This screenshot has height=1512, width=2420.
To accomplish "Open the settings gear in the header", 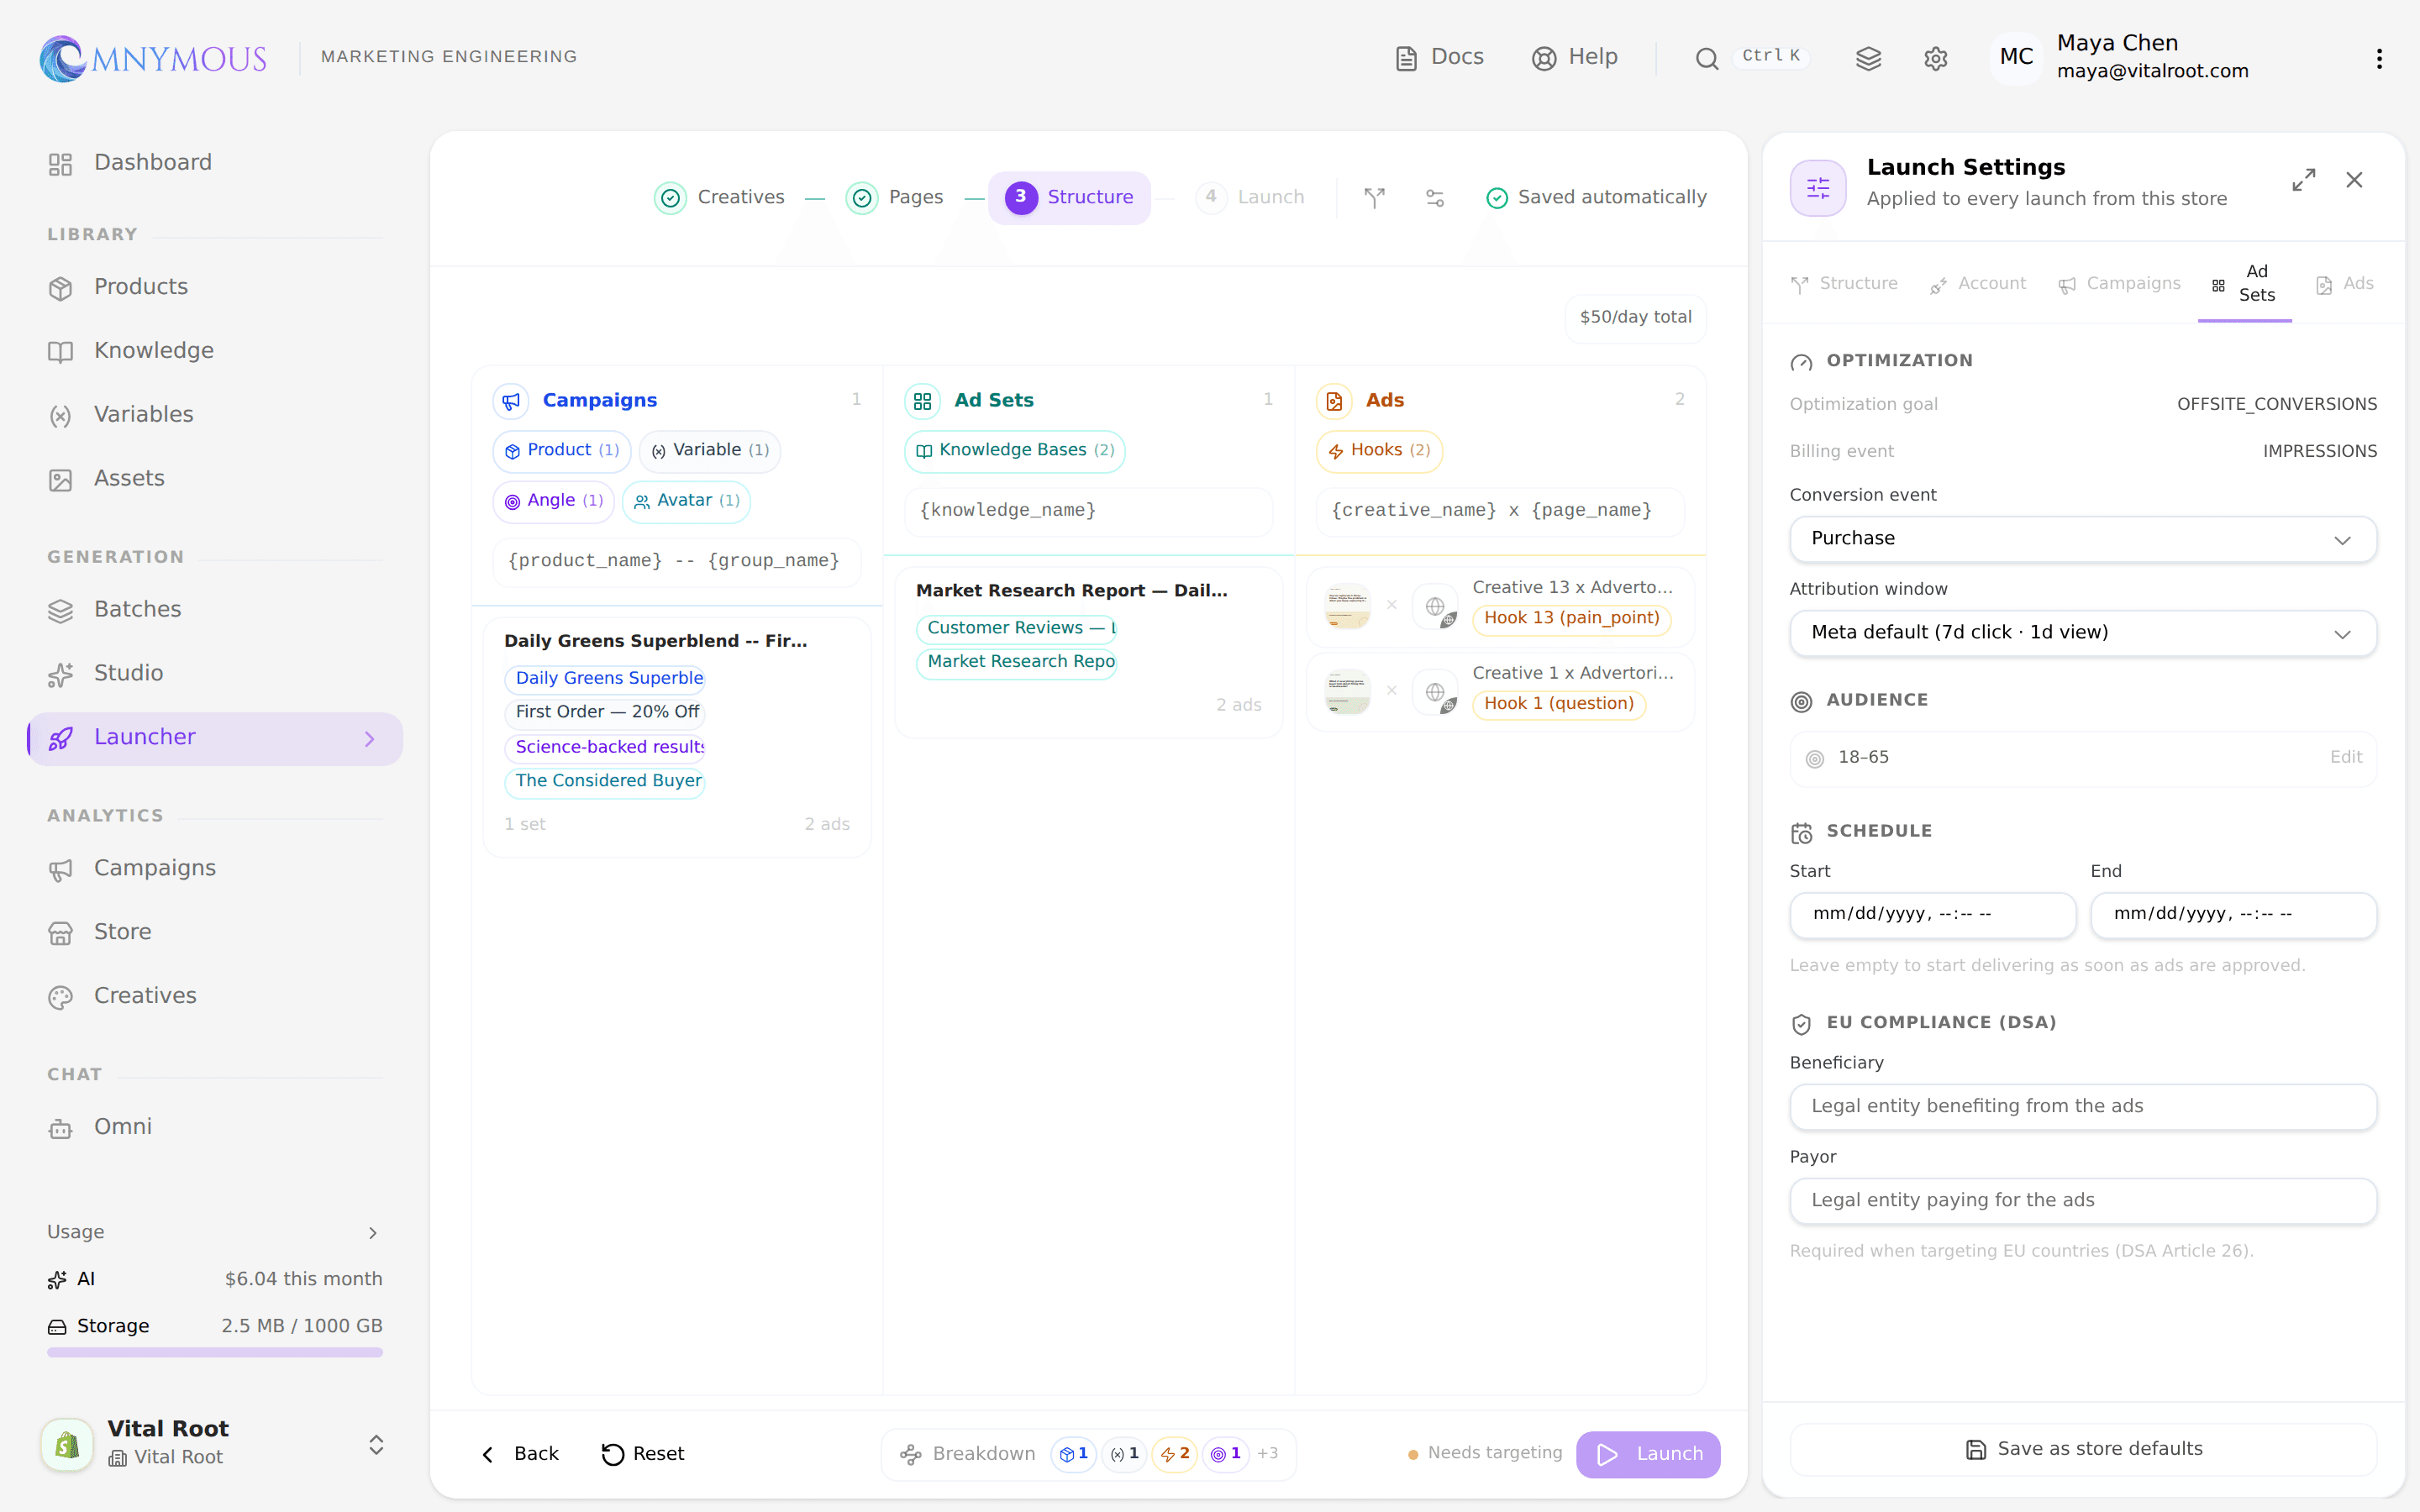I will (x=1935, y=58).
